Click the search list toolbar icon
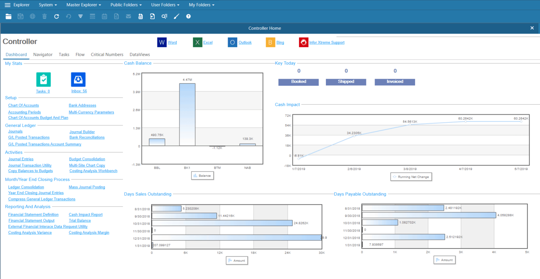This screenshot has width=540, height=279. (x=164, y=16)
